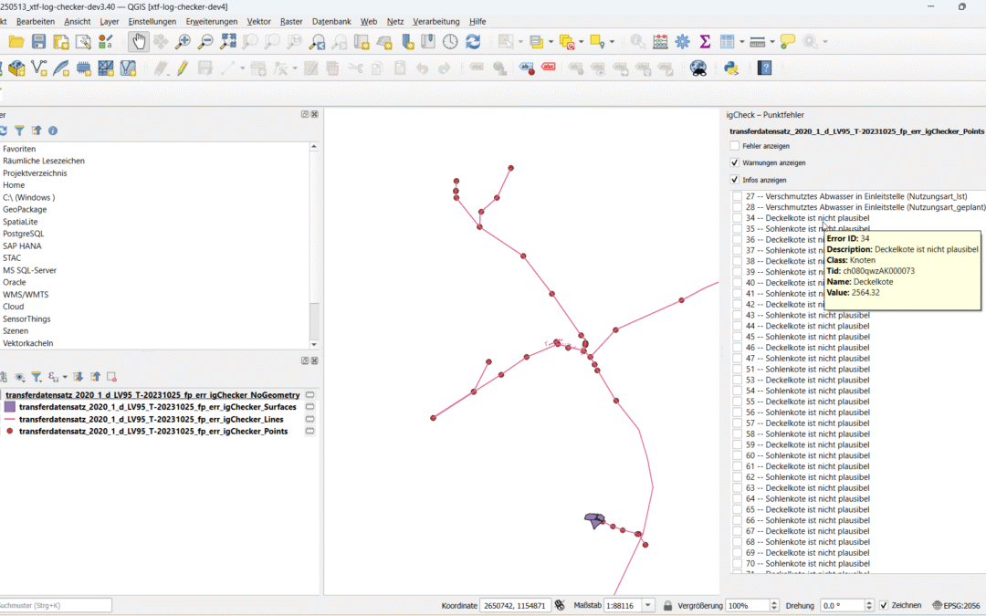Screen dimensions: 986x616
Task: Expand the attribute table dropdown arrow
Action: pyautogui.click(x=741, y=42)
